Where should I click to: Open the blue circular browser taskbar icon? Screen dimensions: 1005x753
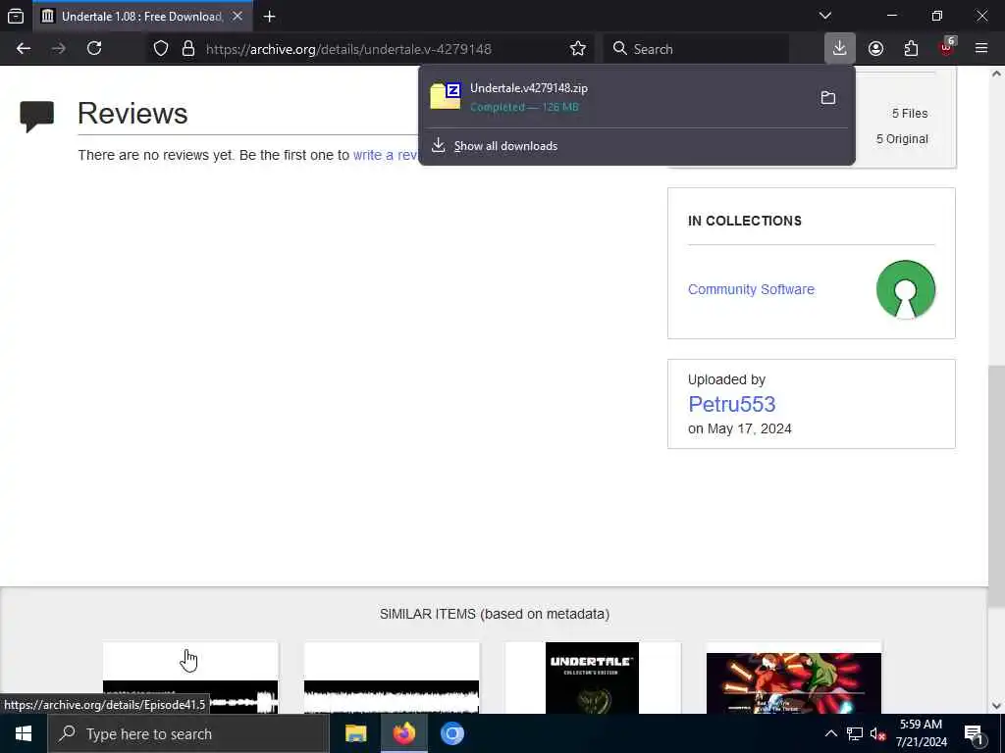451,733
